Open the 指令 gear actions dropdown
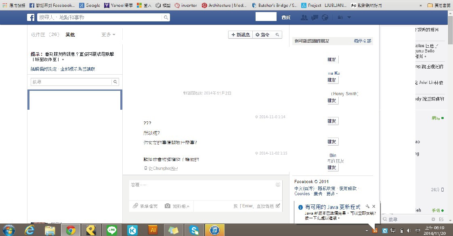 [262, 35]
